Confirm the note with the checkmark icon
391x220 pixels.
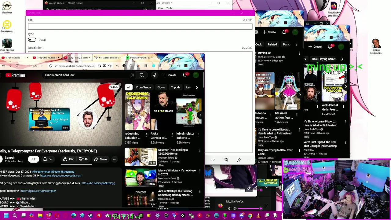pos(213,160)
